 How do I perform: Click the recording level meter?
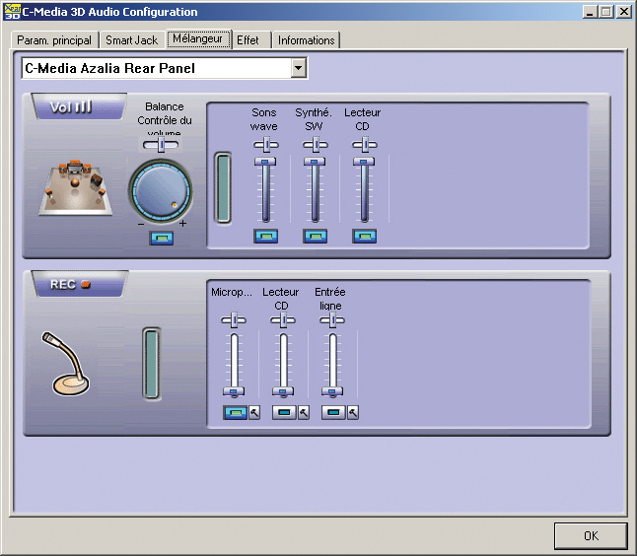pyautogui.click(x=152, y=365)
